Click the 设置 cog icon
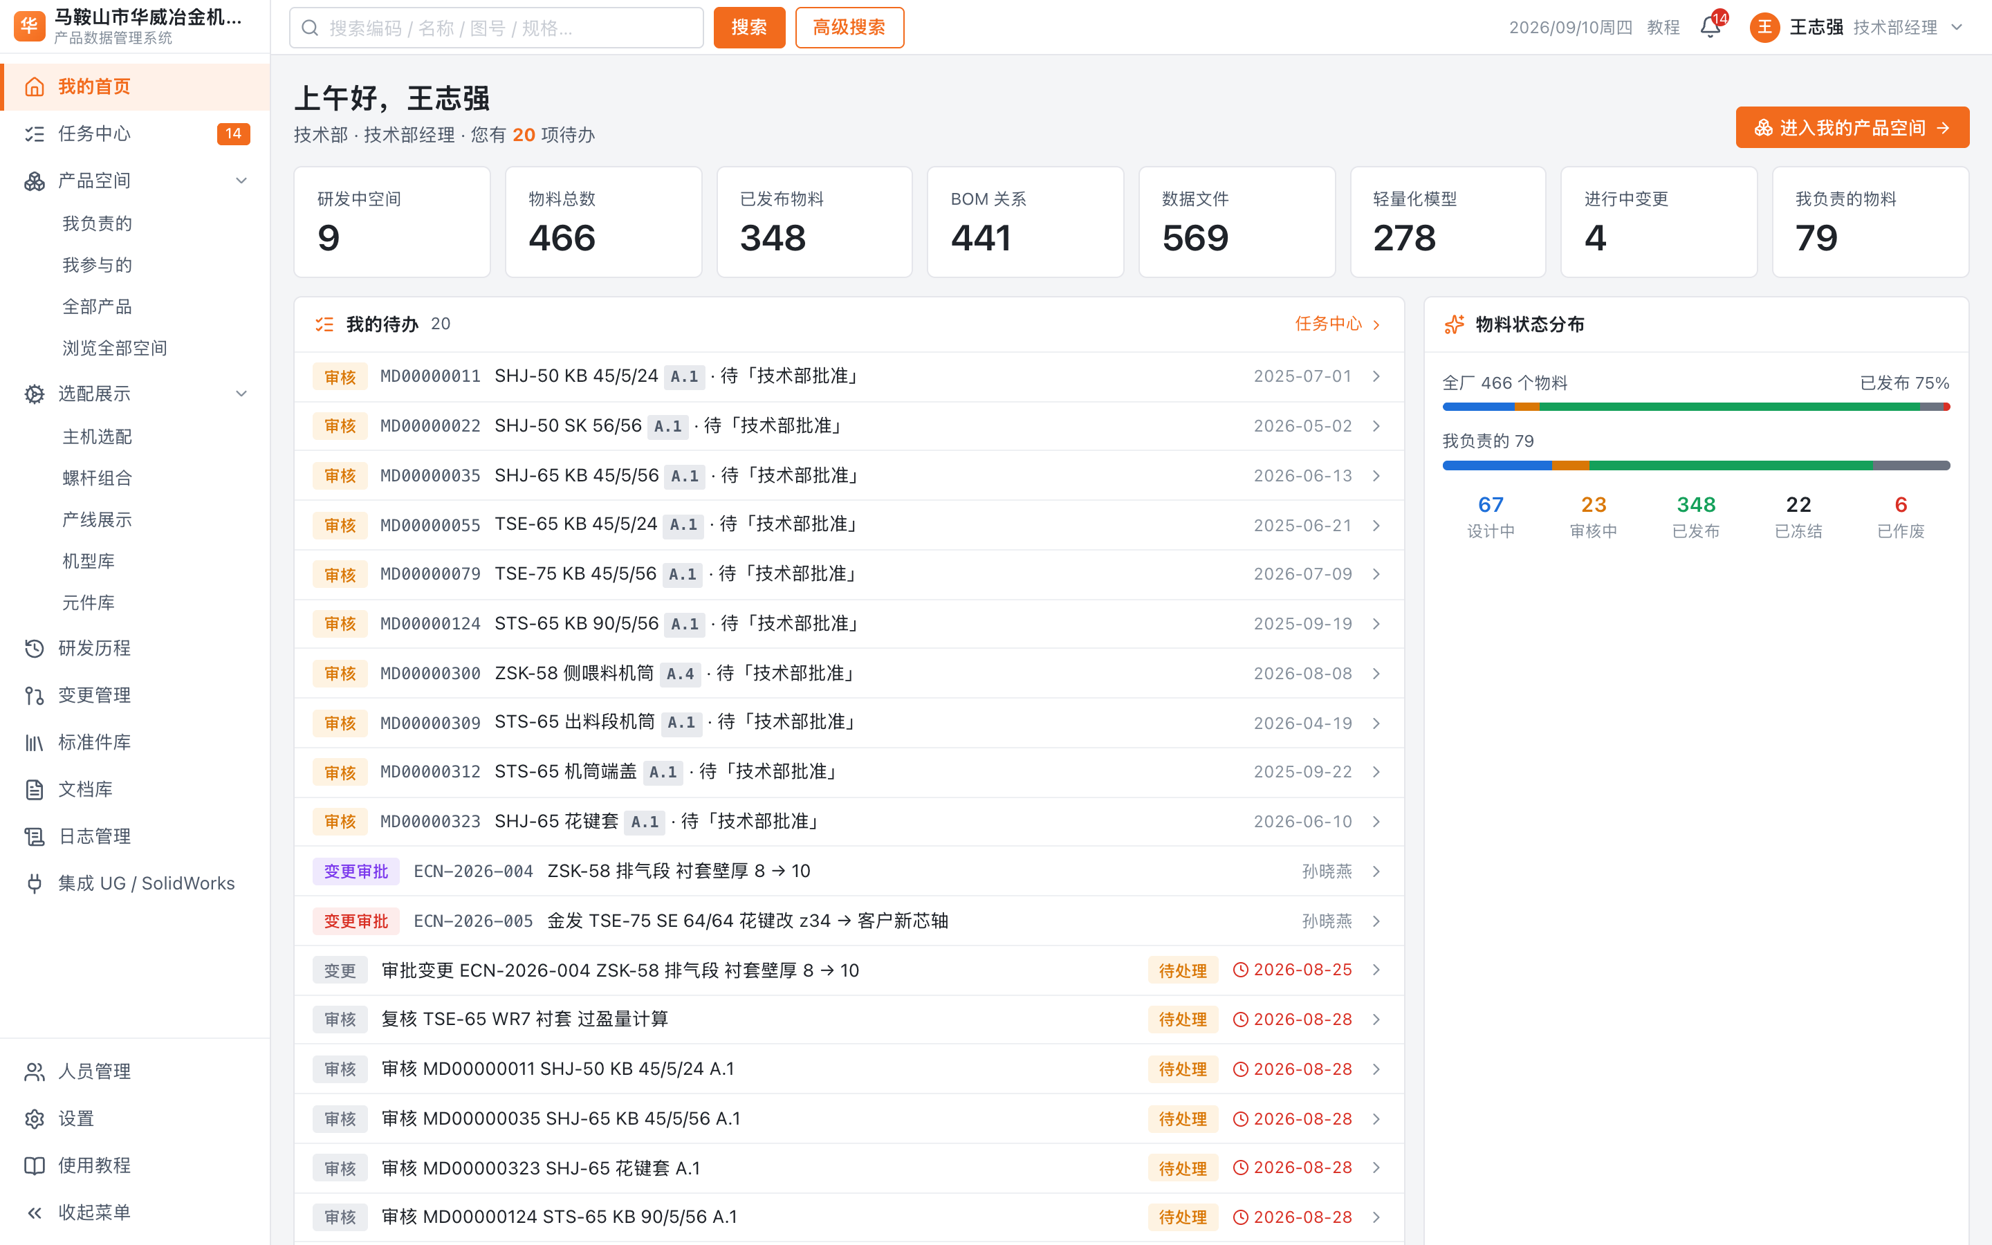The image size is (1992, 1245). pos(35,1118)
